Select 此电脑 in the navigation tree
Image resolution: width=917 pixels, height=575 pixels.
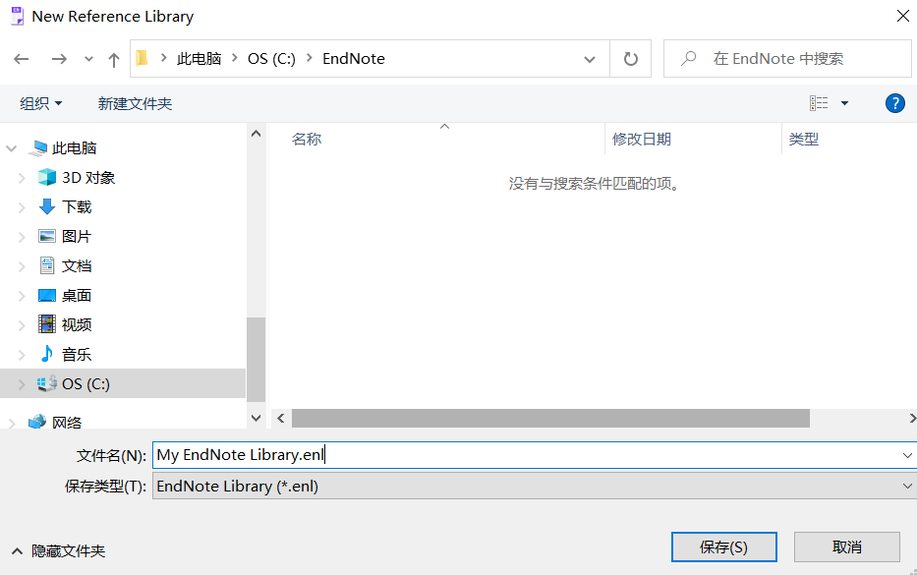click(74, 148)
